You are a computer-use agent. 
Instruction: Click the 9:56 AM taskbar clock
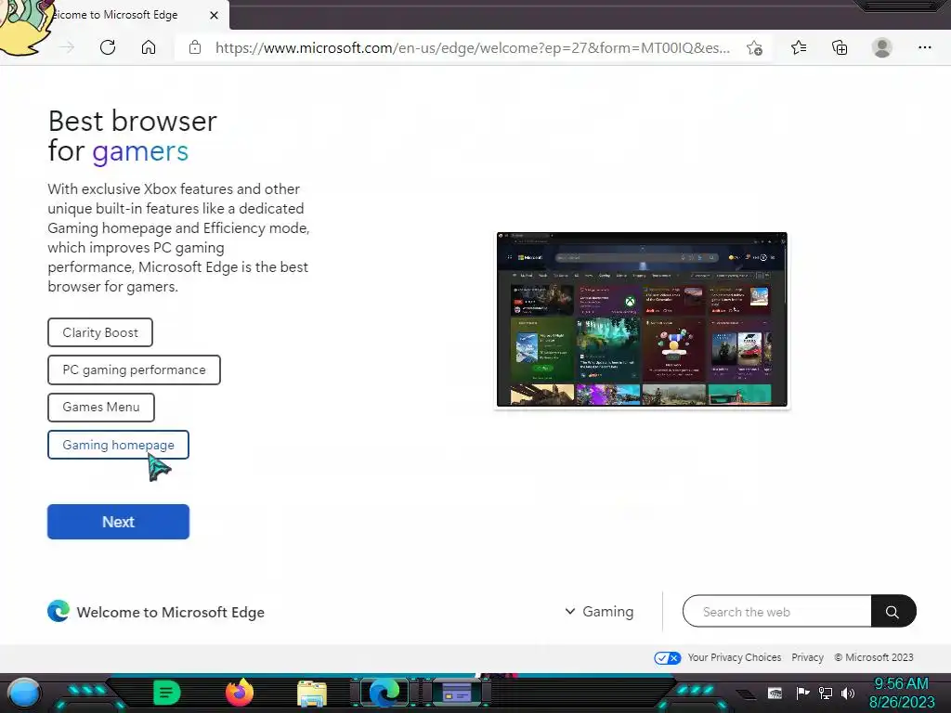[x=901, y=684]
